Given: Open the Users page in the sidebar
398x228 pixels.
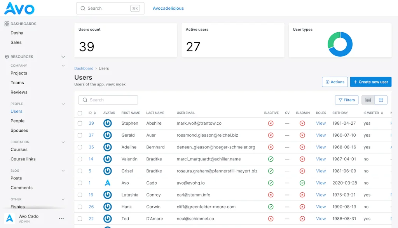Looking at the screenshot, I should [x=16, y=111].
